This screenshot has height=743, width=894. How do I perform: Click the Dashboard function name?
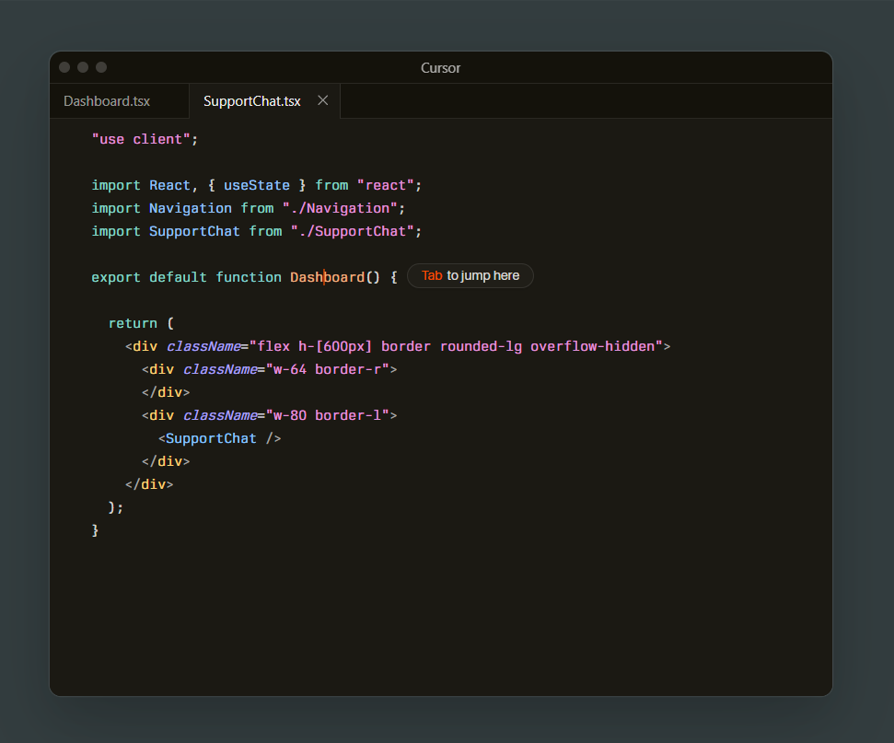327,277
